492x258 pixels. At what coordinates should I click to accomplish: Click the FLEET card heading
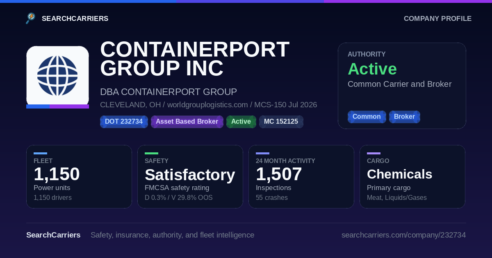(43, 161)
